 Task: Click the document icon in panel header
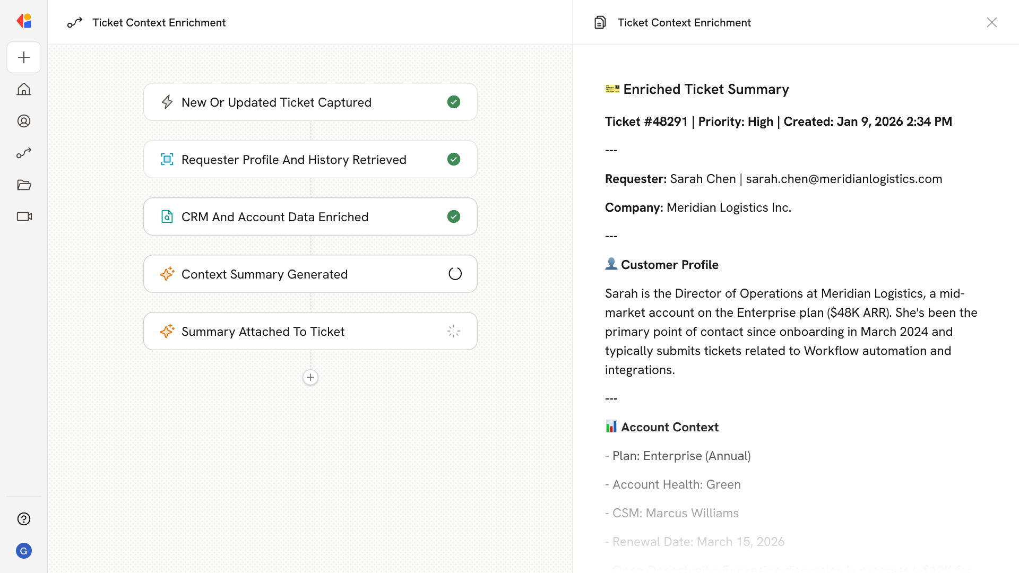tap(600, 22)
